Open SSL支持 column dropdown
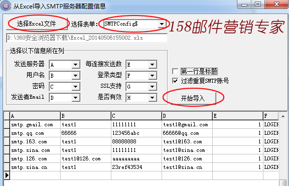Image resolution: width=289 pixels, height=186 pixels. (x=152, y=87)
